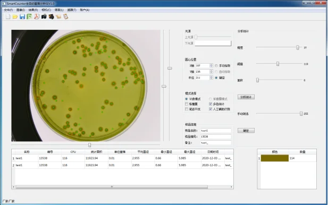
Task: Select the 计数模式 radio button
Action: click(187, 99)
